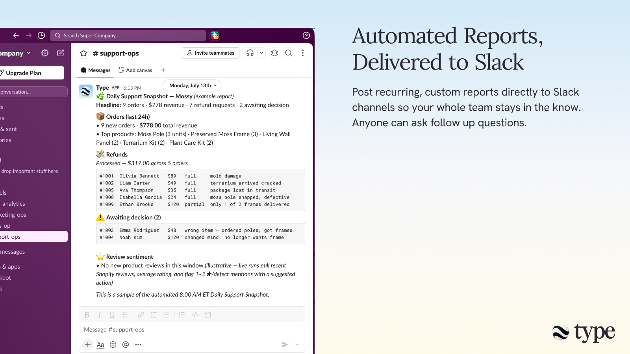Viewport: 630px width, 354px height.
Task: Click the Upgrade Plan button
Action: [x=31, y=73]
